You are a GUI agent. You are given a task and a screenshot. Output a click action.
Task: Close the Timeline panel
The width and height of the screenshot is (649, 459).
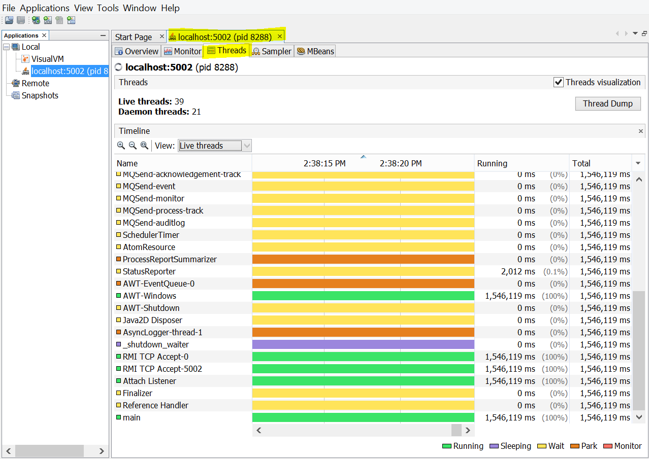tap(640, 131)
